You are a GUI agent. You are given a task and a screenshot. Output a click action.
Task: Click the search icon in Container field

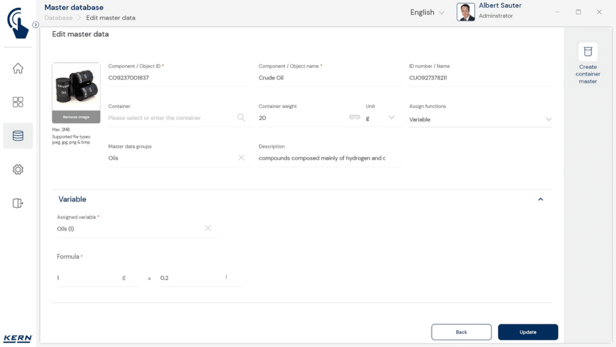coord(241,118)
